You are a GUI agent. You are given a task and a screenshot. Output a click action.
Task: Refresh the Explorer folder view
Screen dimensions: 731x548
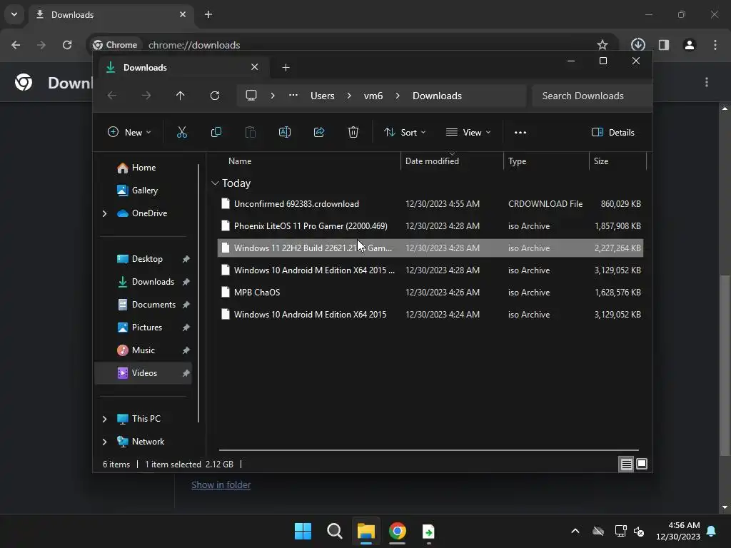[214, 96]
